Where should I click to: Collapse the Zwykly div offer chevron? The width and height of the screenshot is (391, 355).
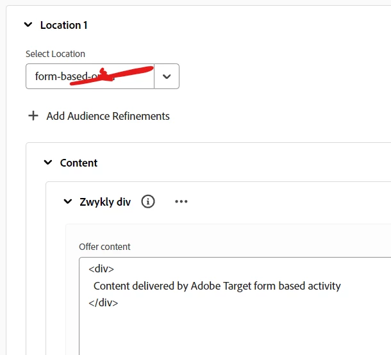pos(68,201)
